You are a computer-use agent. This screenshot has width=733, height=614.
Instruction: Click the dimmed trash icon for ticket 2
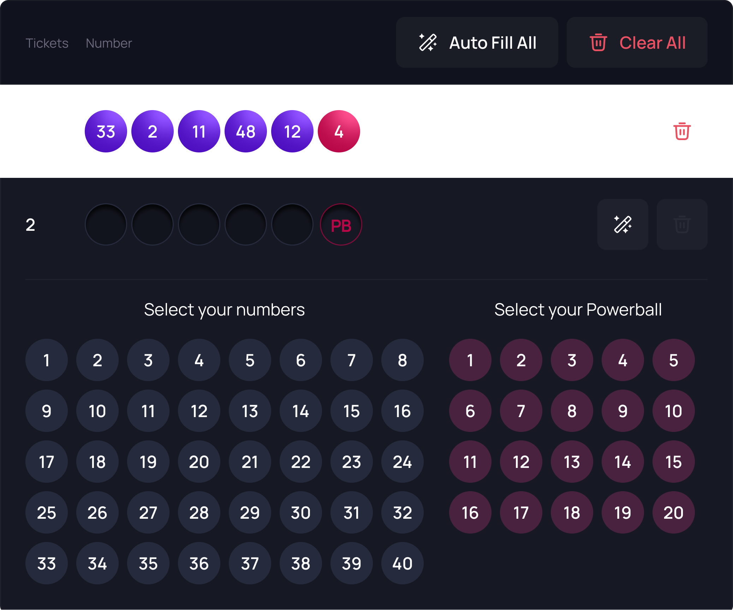pos(682,224)
